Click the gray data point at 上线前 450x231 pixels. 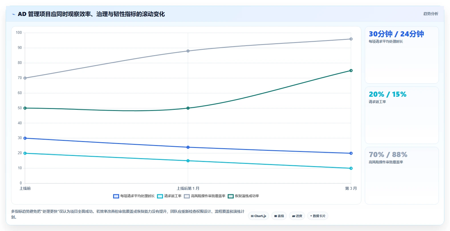pos(25,78)
